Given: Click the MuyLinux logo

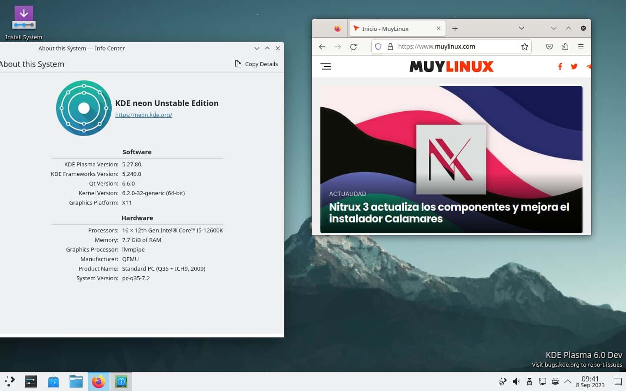Looking at the screenshot, I should tap(452, 66).
